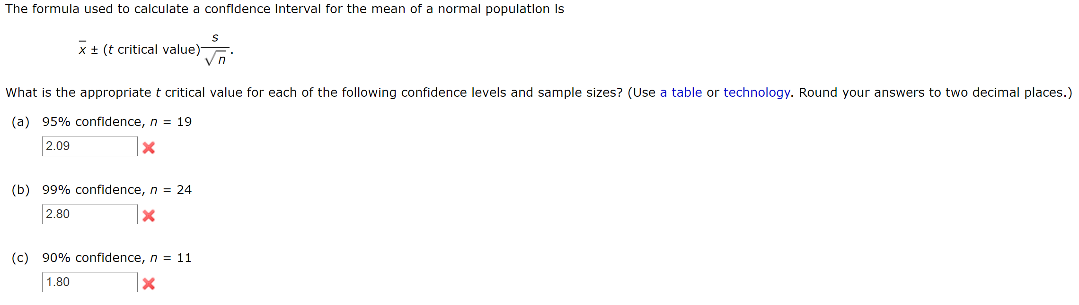Click the red X beside answer 2.80
1079x305 pixels.
[x=148, y=217]
